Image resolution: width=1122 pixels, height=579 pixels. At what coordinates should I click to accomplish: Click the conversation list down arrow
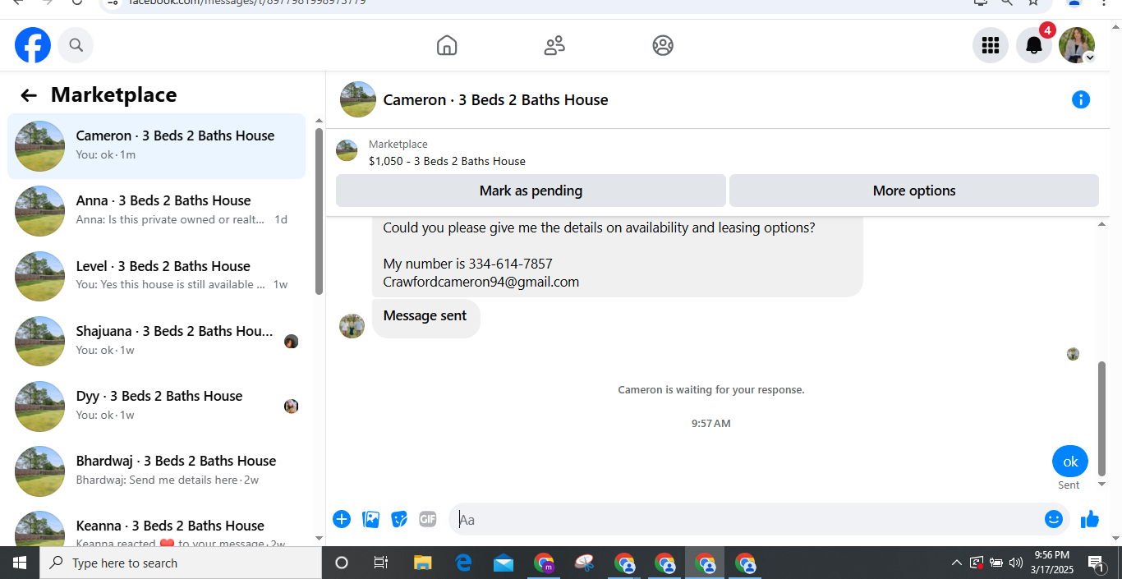pos(320,539)
